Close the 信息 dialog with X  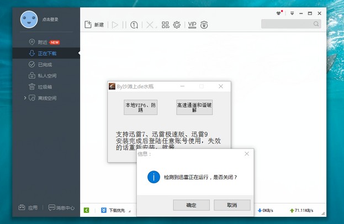(247, 154)
